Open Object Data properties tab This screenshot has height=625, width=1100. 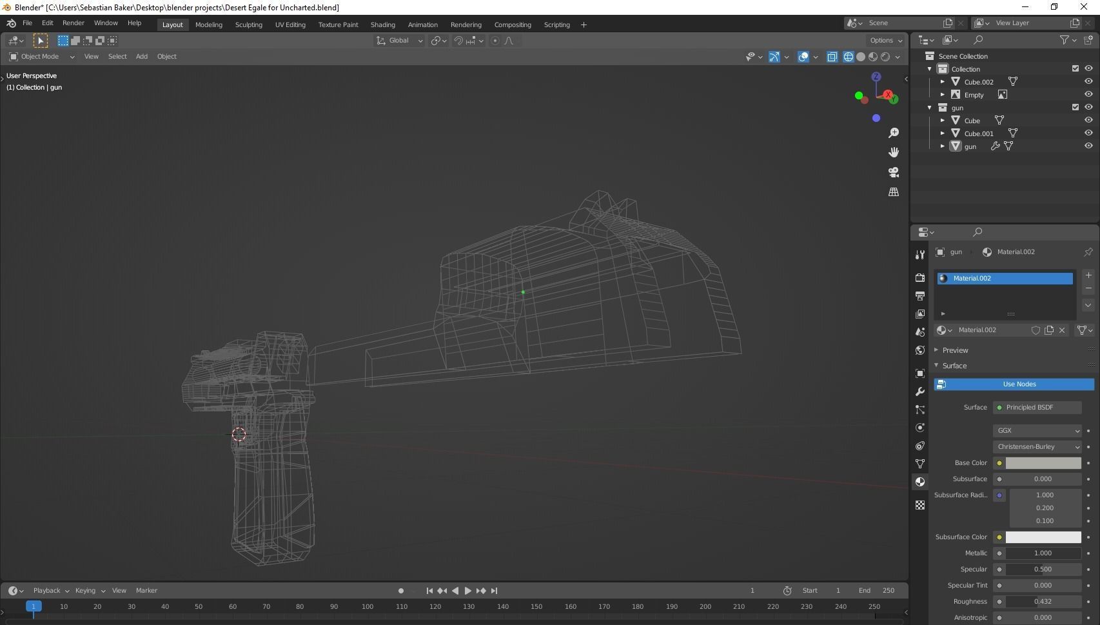[920, 464]
